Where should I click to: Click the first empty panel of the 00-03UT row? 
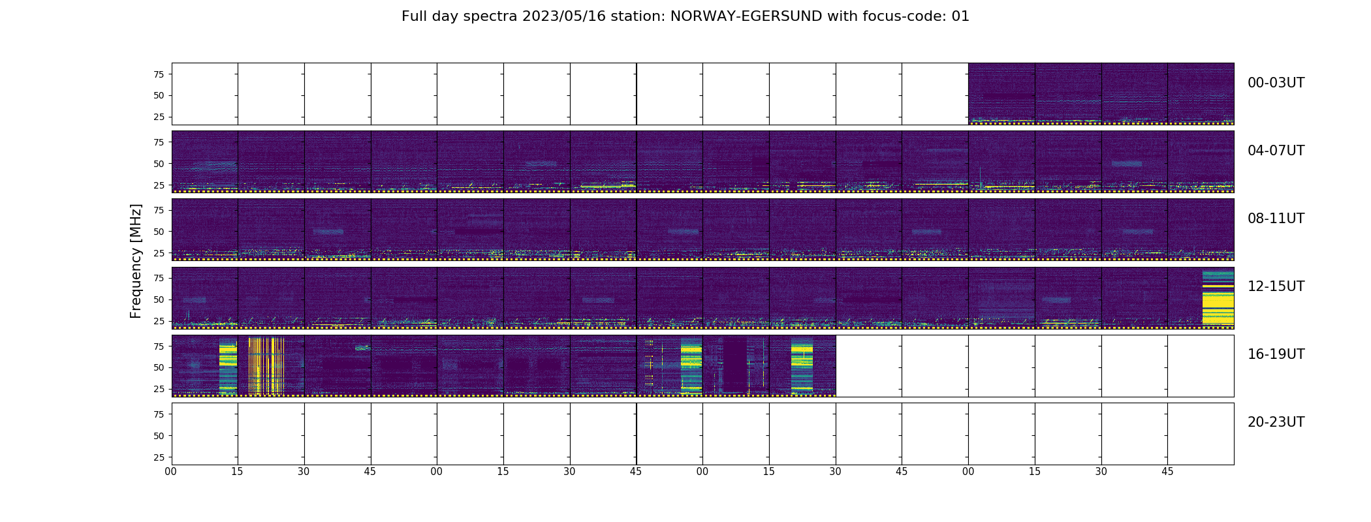204,94
